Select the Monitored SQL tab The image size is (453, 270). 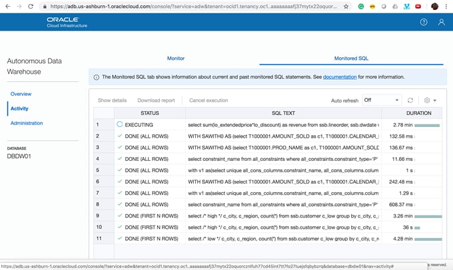pyautogui.click(x=351, y=59)
